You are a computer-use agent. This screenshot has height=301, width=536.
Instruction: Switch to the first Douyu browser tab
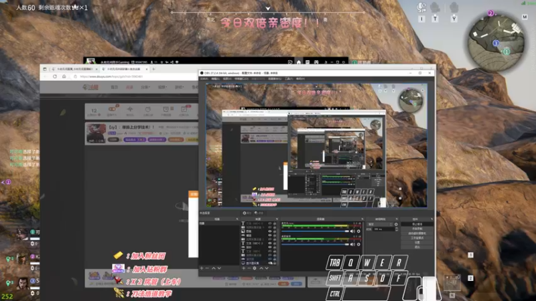pyautogui.click(x=74, y=70)
